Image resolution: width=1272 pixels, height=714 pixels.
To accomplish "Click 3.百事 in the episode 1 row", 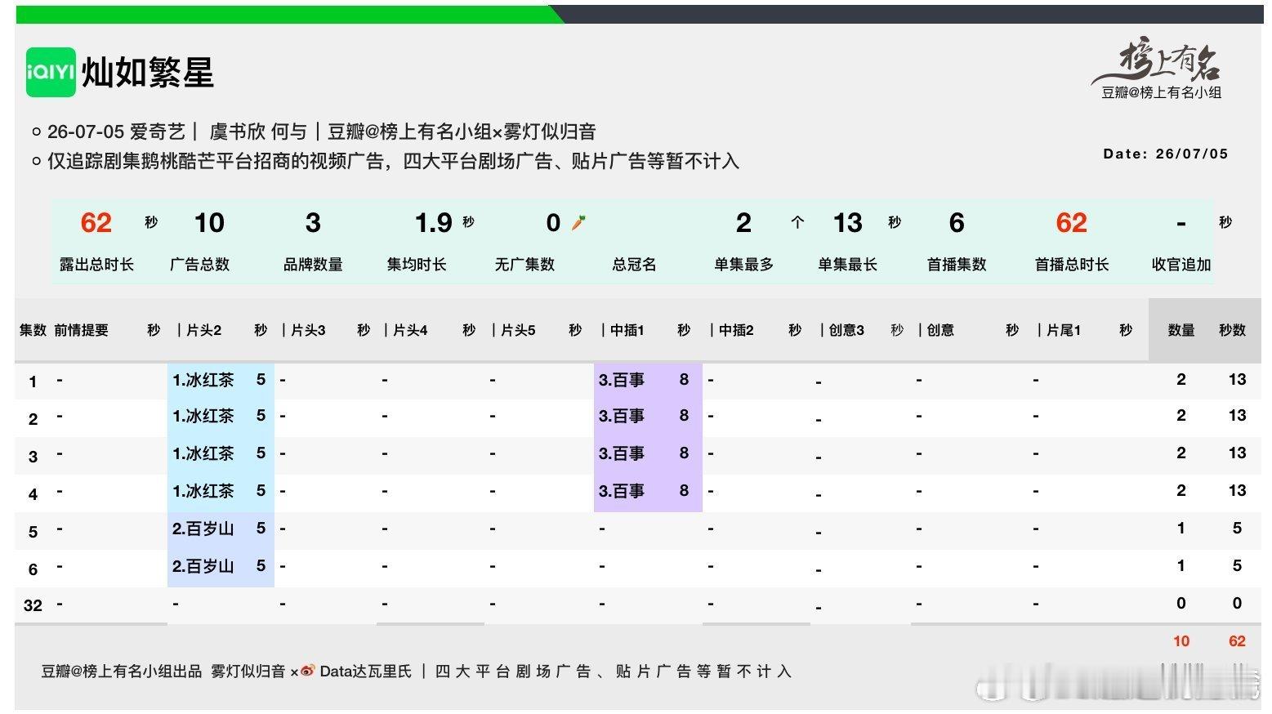I will 622,380.
